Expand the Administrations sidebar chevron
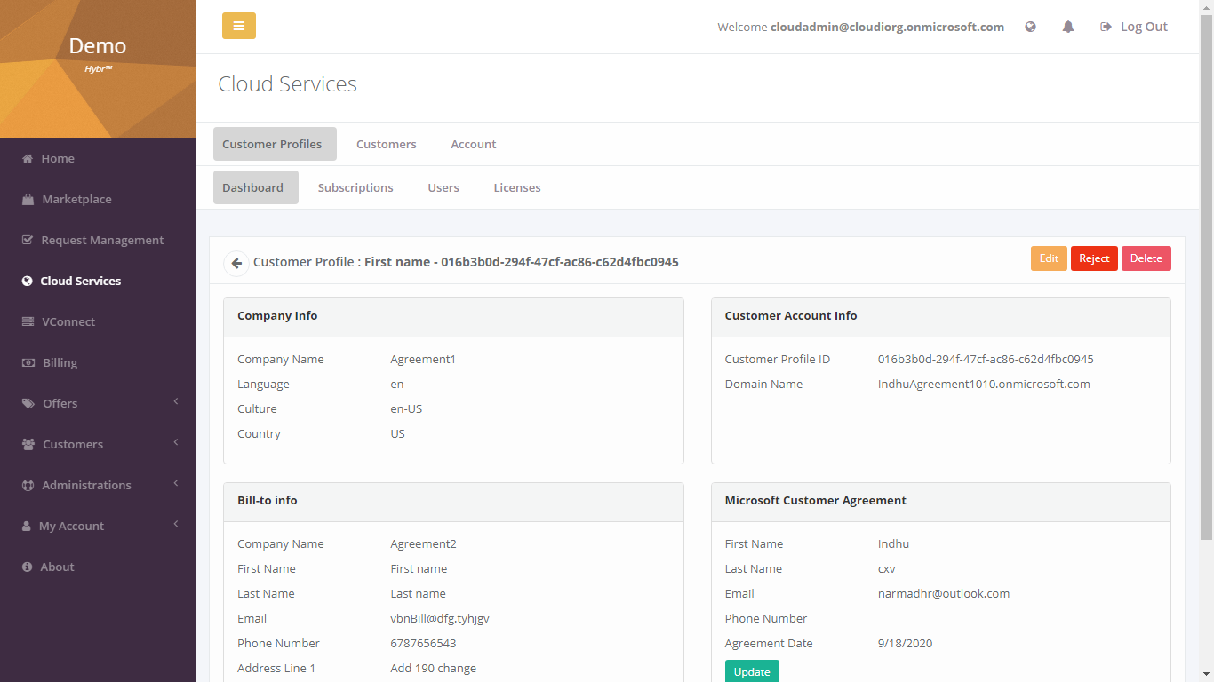 pos(176,483)
